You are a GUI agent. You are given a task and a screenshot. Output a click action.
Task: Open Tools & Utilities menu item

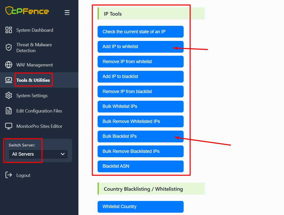click(x=33, y=80)
